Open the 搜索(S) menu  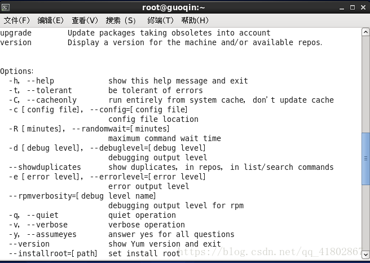point(121,20)
